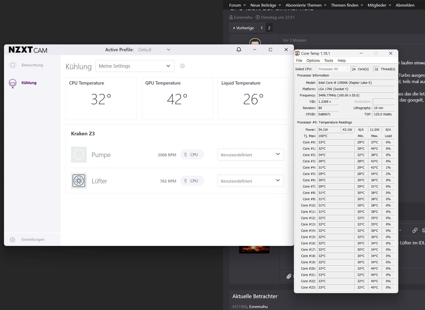Minimize the NZXT CAM window
The height and width of the screenshot is (310, 425).
pyautogui.click(x=255, y=49)
